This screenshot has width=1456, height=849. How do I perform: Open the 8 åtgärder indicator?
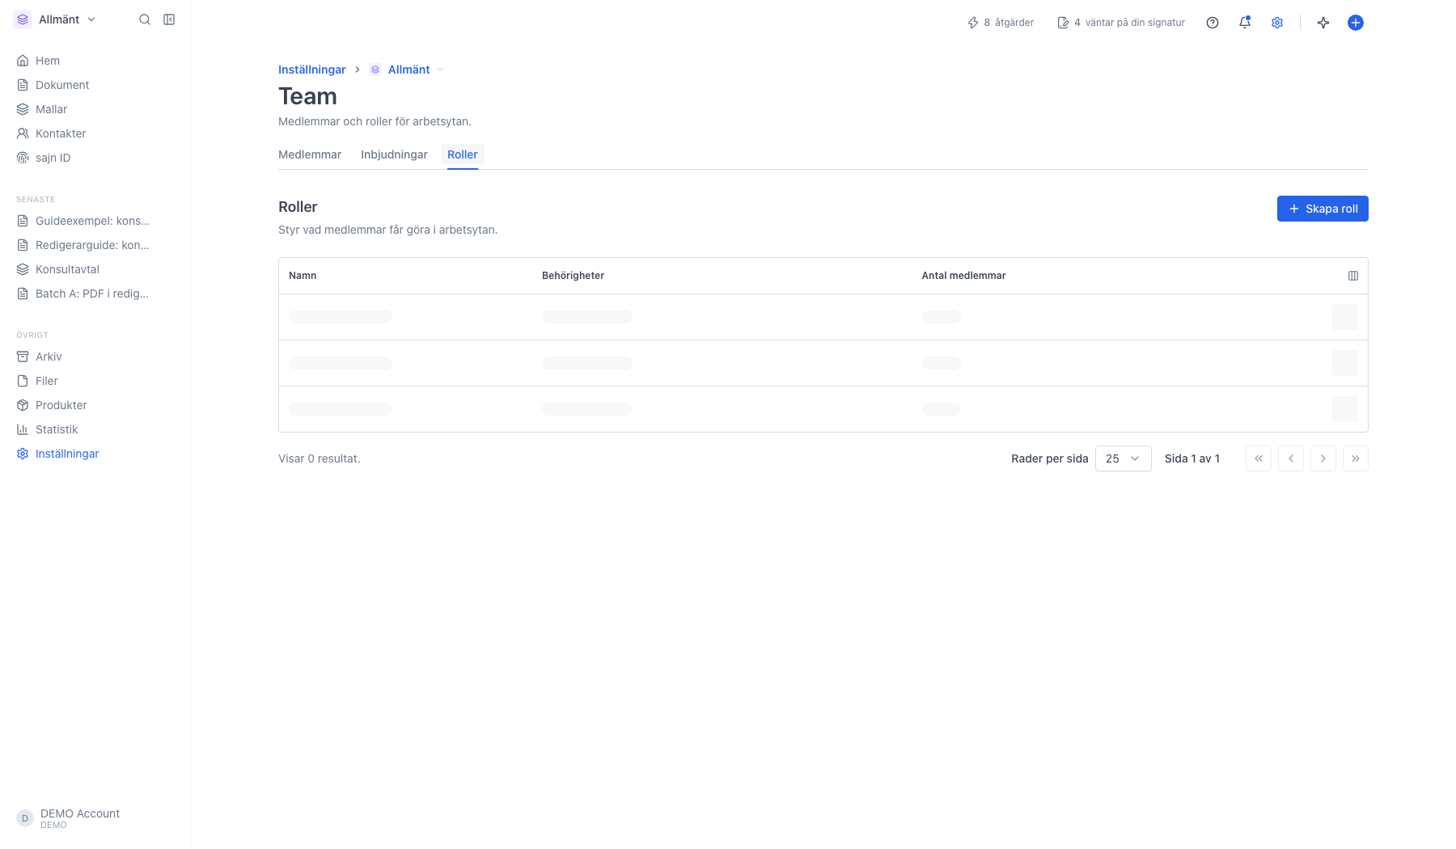pos(1001,23)
